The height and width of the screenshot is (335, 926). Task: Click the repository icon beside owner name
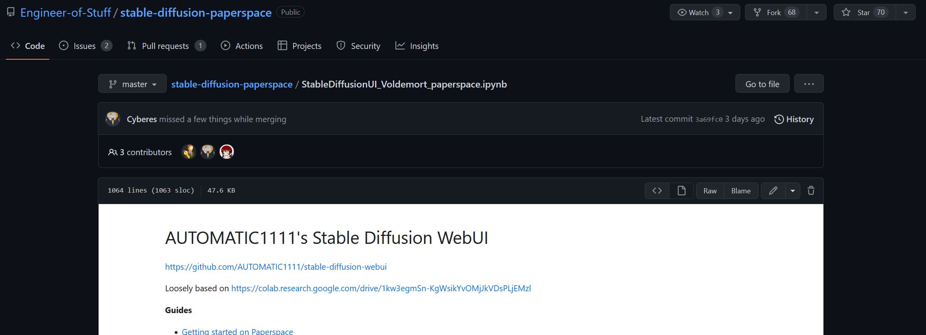tap(11, 12)
